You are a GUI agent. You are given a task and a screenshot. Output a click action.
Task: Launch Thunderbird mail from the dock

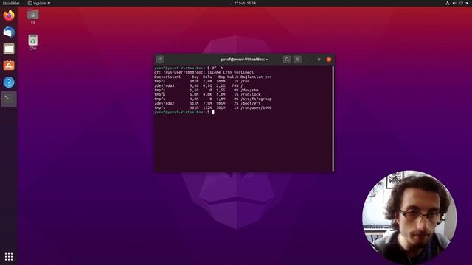9,32
